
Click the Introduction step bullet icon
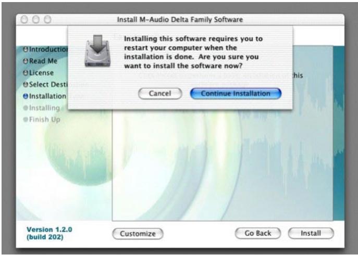pyautogui.click(x=26, y=49)
